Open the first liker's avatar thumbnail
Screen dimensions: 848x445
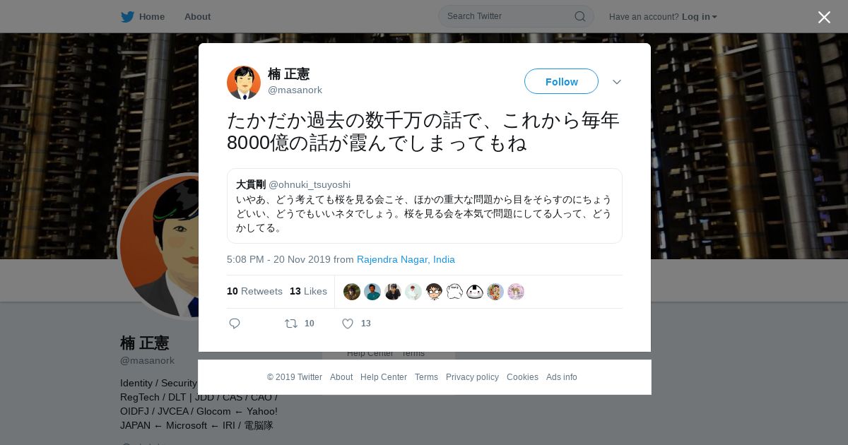tap(352, 292)
